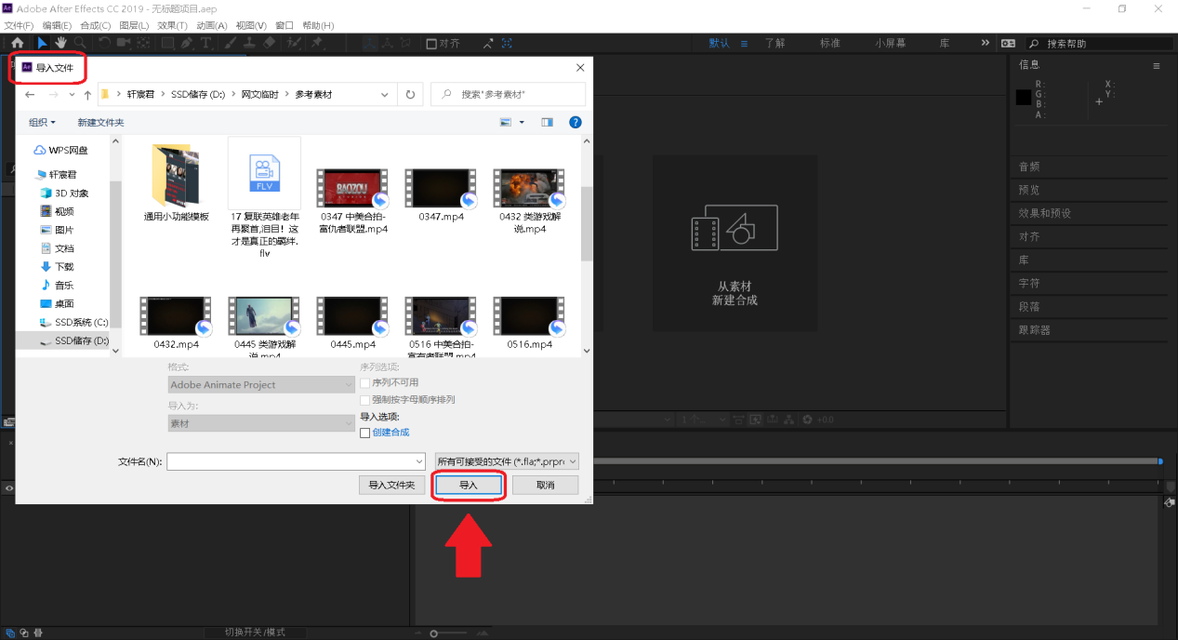Expand the address path history dropdown
This screenshot has width=1178, height=640.
[385, 95]
